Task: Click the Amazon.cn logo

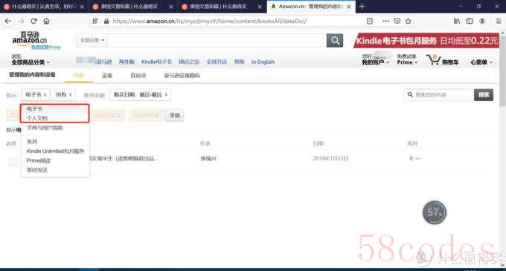Action: pyautogui.click(x=30, y=39)
